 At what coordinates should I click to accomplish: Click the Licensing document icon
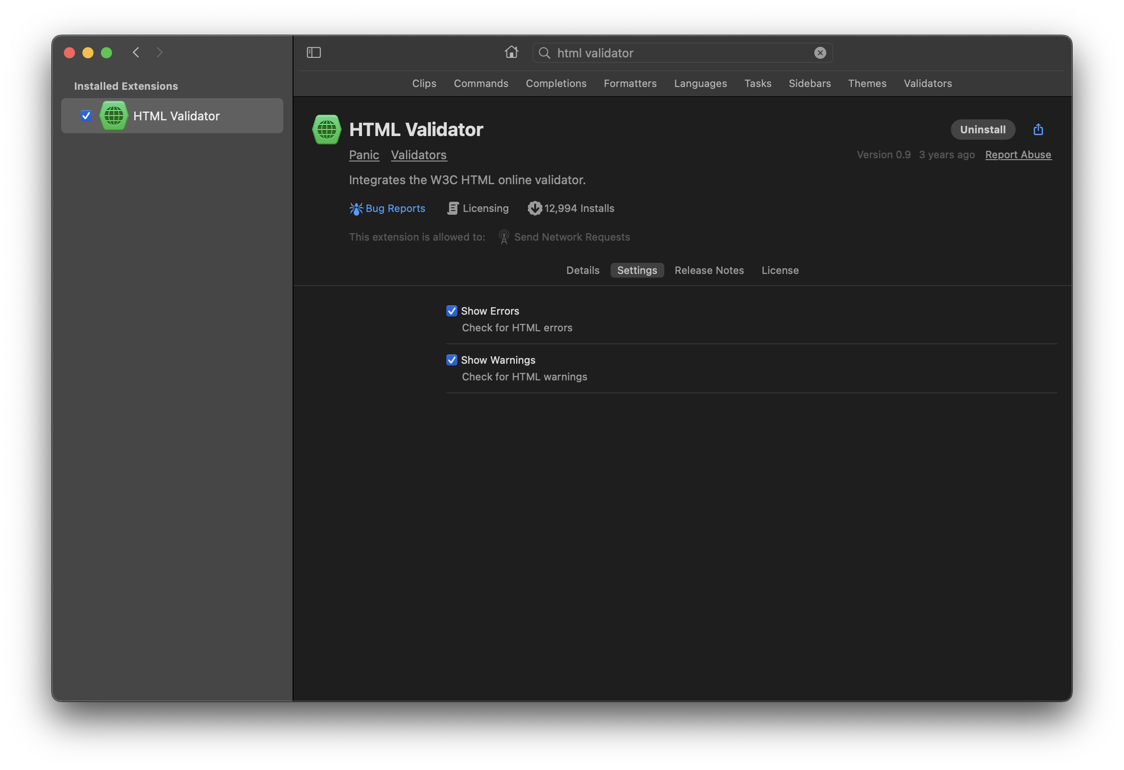click(453, 208)
